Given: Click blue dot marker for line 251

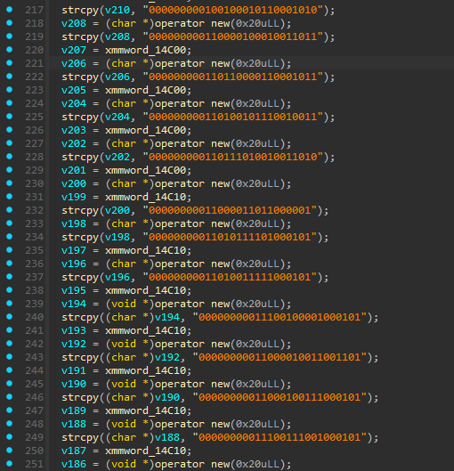Looking at the screenshot, I should pyautogui.click(x=9, y=464).
